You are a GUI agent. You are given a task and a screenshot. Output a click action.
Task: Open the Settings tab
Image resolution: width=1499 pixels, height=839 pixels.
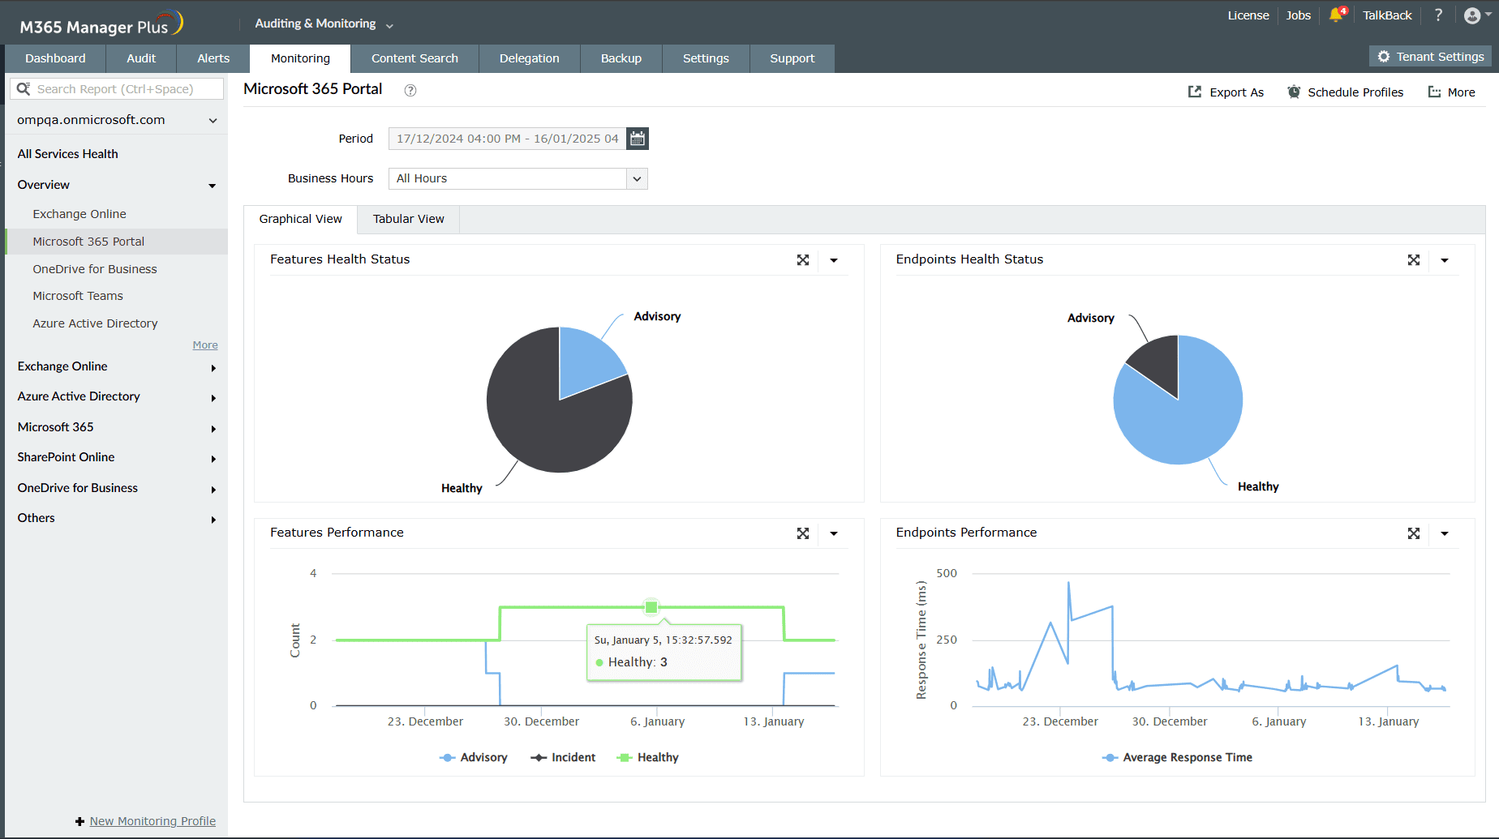pyautogui.click(x=706, y=58)
